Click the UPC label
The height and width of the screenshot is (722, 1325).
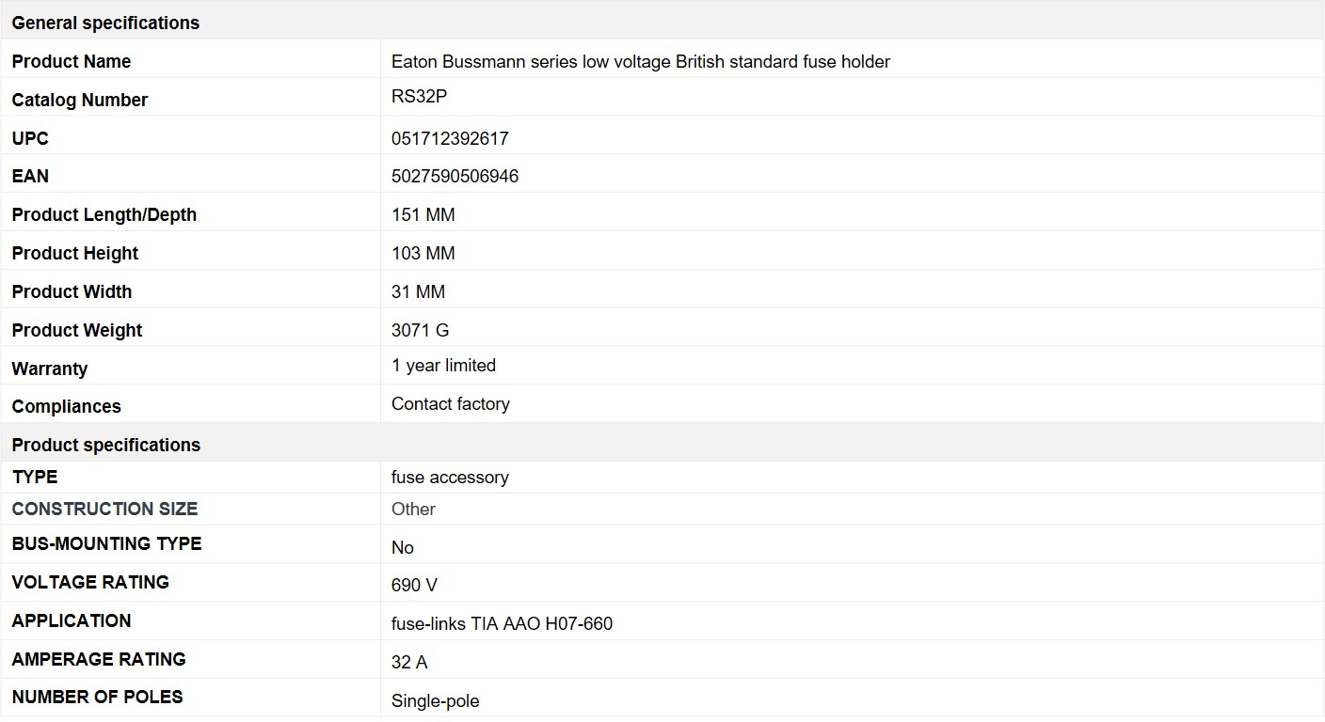click(x=30, y=138)
